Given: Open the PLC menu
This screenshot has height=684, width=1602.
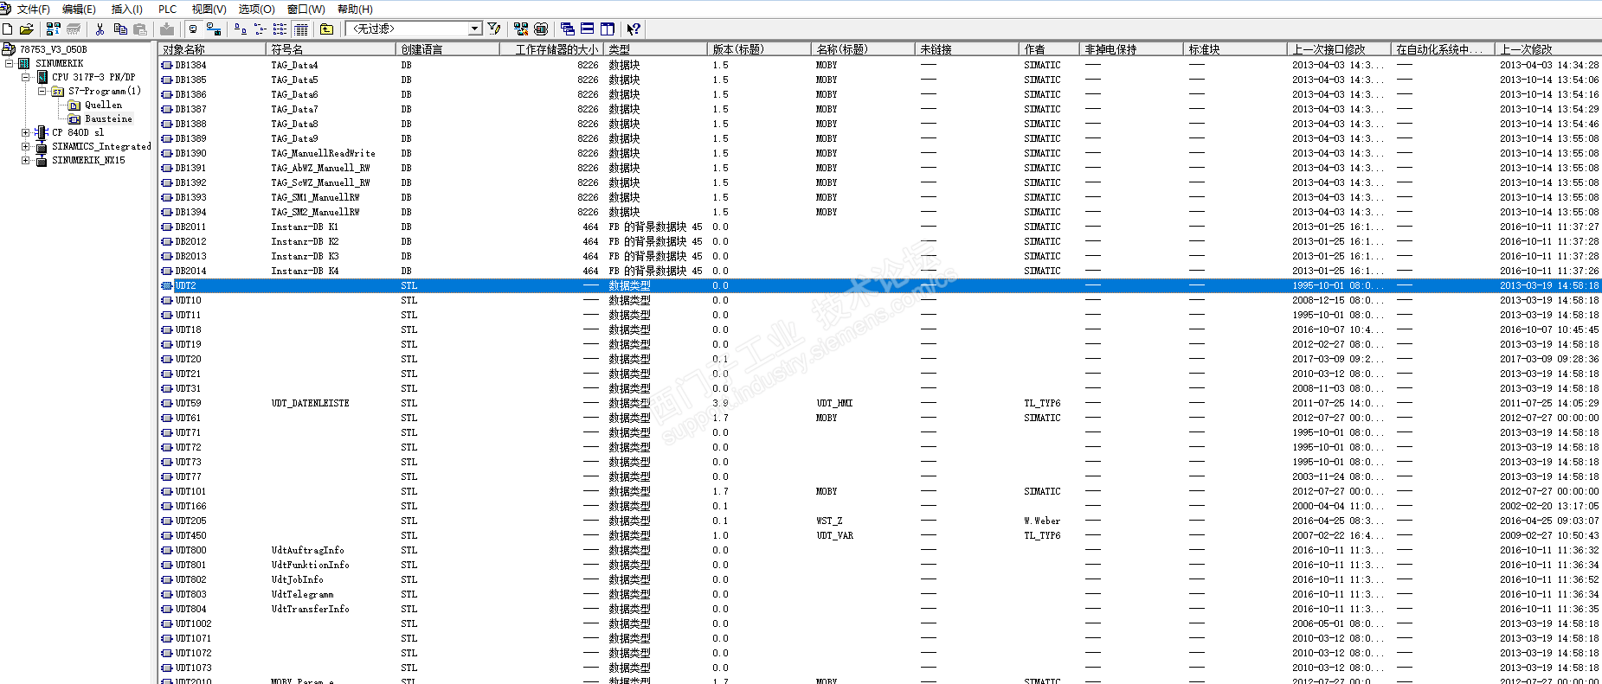Looking at the screenshot, I should [x=168, y=9].
